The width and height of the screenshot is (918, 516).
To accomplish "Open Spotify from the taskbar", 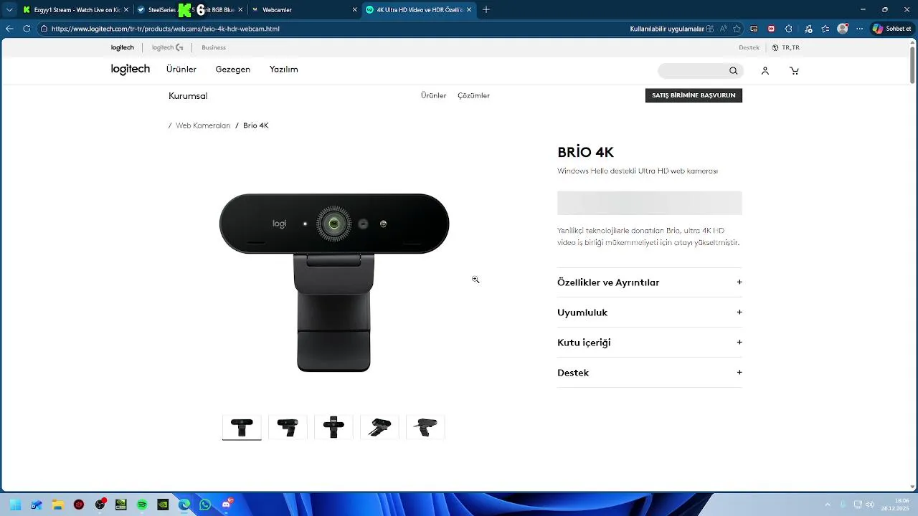I will click(x=142, y=505).
